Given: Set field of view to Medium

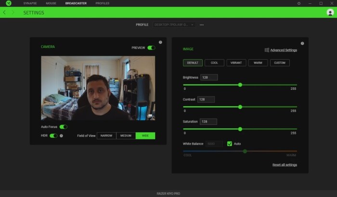Looking at the screenshot, I should click(x=126, y=135).
